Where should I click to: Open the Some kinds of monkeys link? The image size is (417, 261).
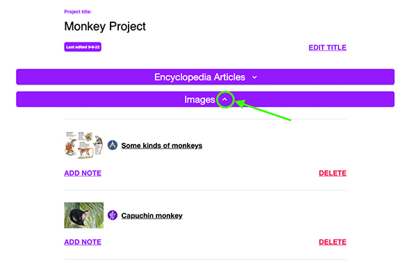point(162,146)
